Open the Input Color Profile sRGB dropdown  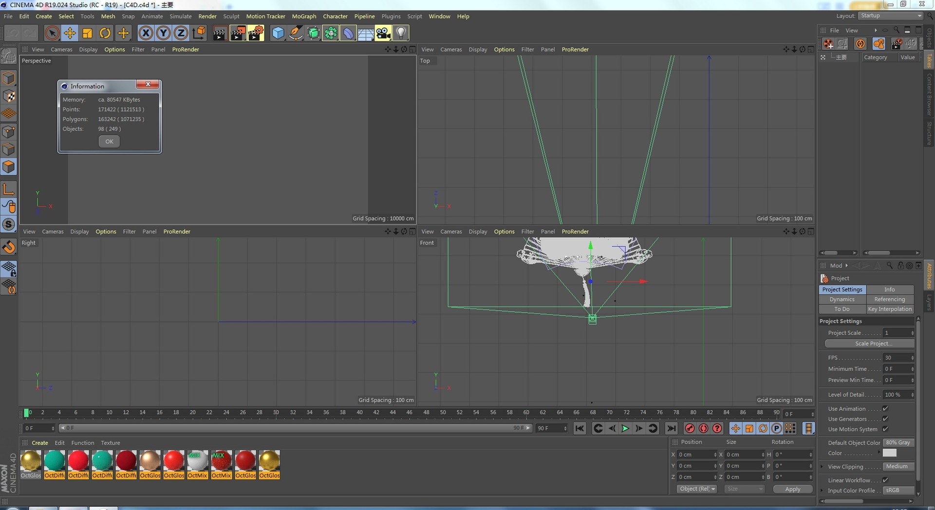899,491
